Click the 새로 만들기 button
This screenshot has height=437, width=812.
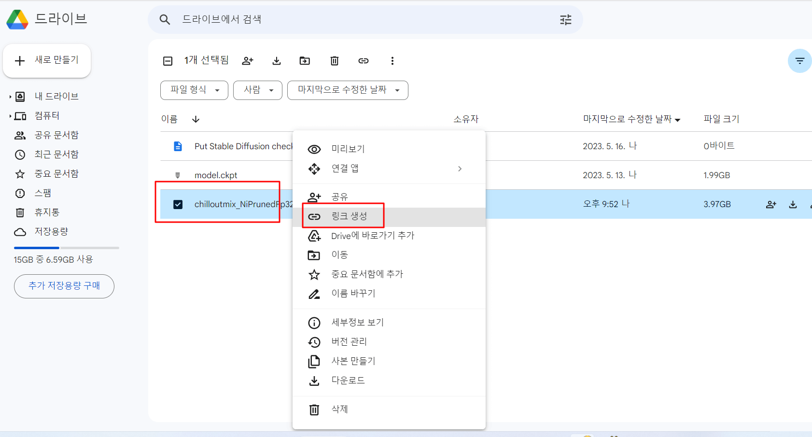coord(47,60)
